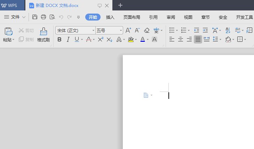
Task: Toggle strikethrough text formatting
Action: point(89,39)
